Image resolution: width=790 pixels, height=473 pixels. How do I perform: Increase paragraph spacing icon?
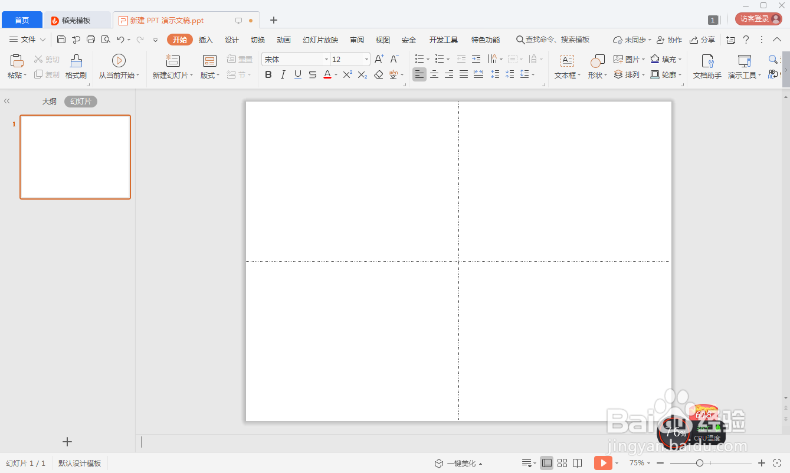495,74
